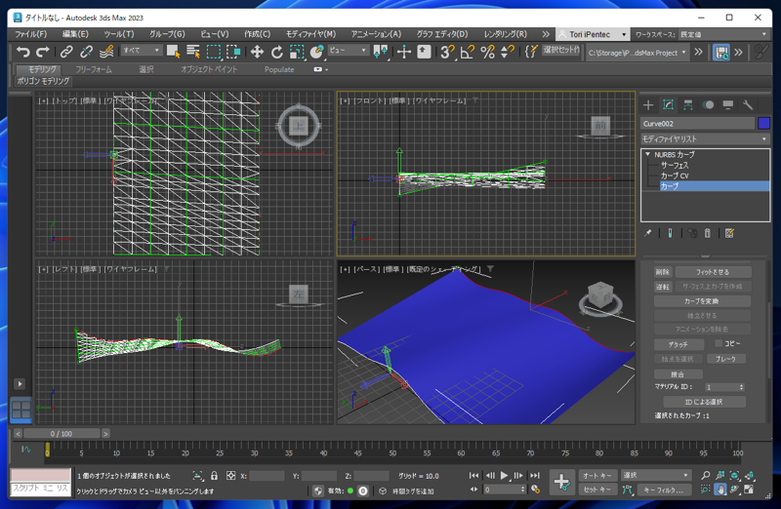Toggle the Percent Snap button
Screen dimensions: 781x509
(487, 52)
